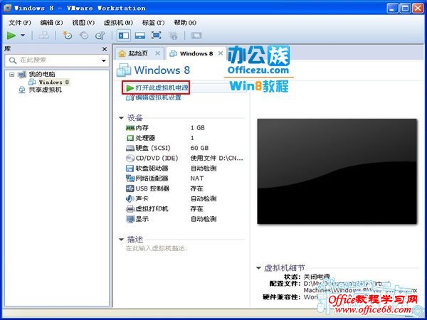The height and width of the screenshot is (320, 427).
Task: Select 共享虚拟机 in the library tree
Action: tap(46, 90)
